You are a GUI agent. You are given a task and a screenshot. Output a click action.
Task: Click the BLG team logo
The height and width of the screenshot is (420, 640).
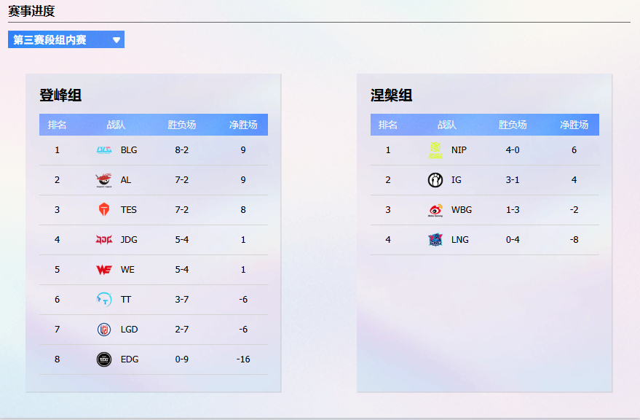tap(104, 150)
